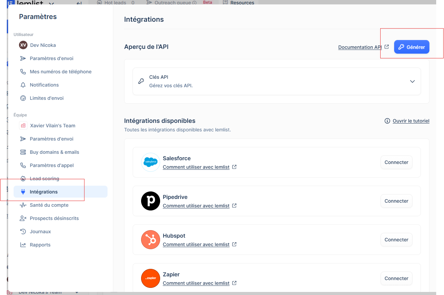Viewport: 444px width, 295px height.
Task: Open Mes numéros de téléphone
Action: coord(60,72)
